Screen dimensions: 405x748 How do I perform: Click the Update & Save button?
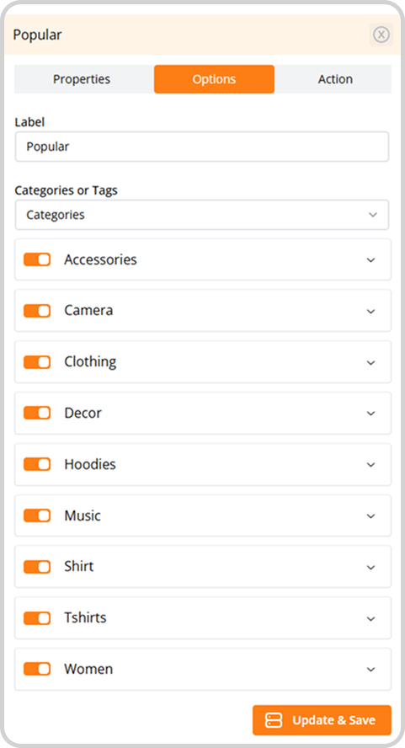(x=322, y=720)
